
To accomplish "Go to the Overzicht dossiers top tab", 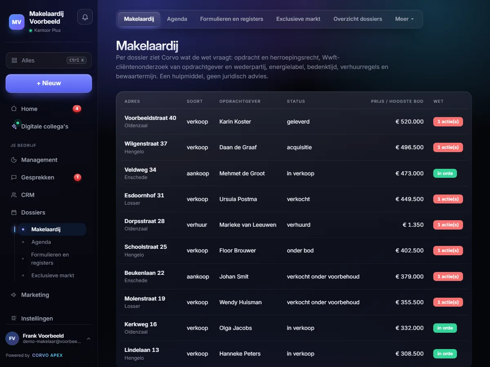I will (358, 19).
